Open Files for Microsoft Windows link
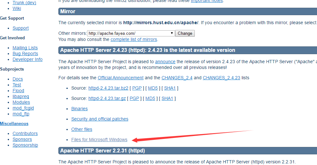The width and height of the screenshot is (317, 165). click(x=99, y=140)
